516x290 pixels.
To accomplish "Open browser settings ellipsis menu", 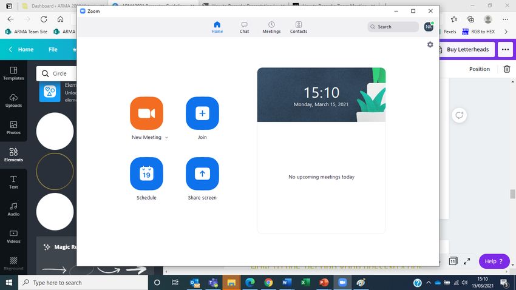I will [506, 19].
